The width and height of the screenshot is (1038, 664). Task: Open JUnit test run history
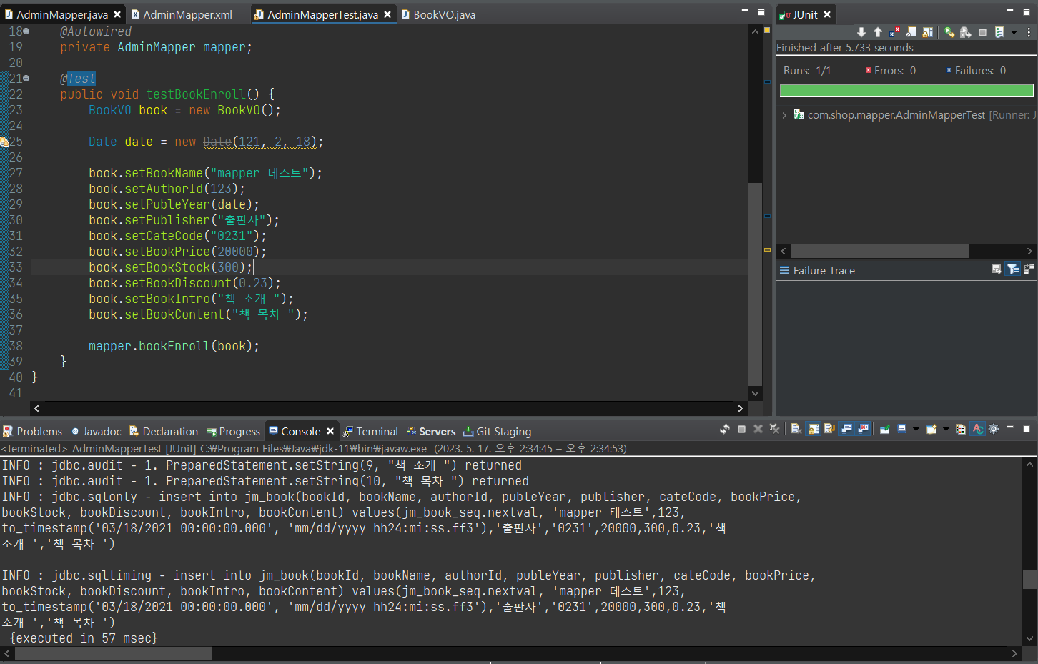pyautogui.click(x=999, y=32)
